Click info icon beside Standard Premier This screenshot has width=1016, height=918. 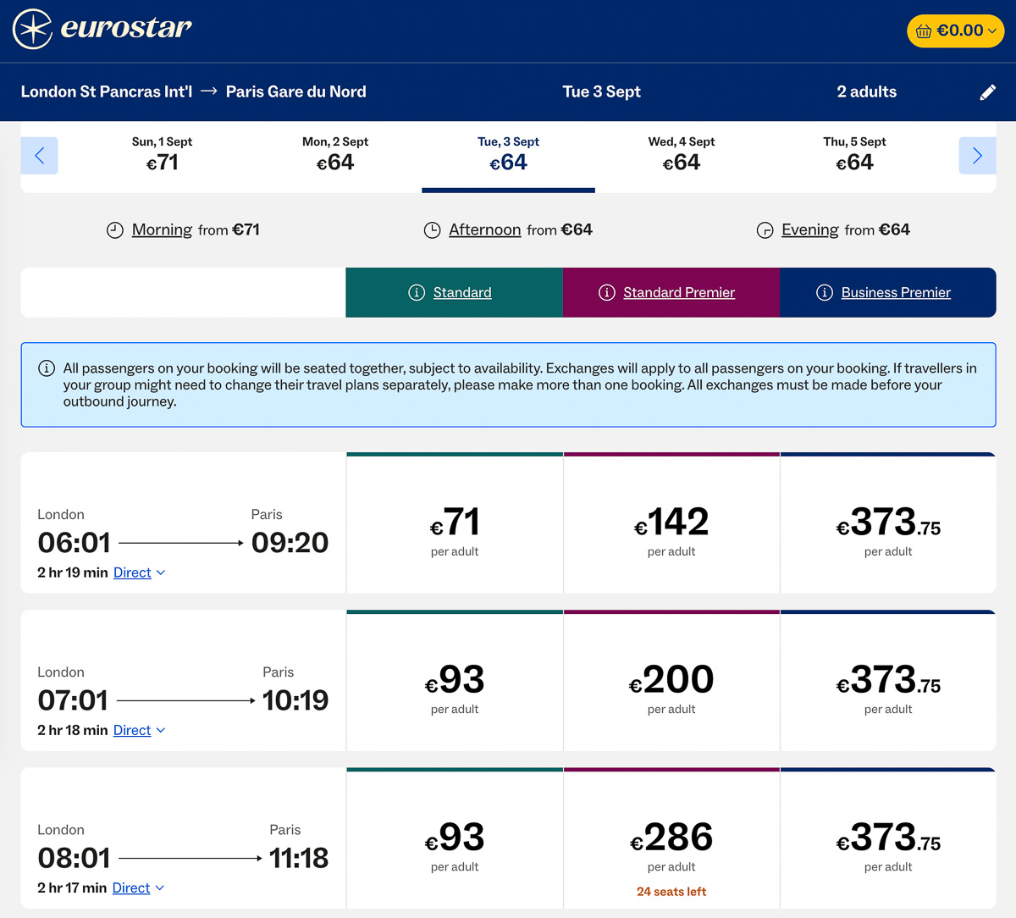tap(606, 292)
